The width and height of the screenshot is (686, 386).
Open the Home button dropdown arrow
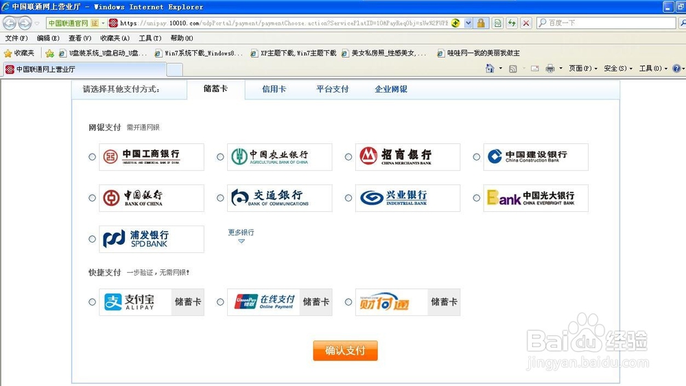coord(501,68)
